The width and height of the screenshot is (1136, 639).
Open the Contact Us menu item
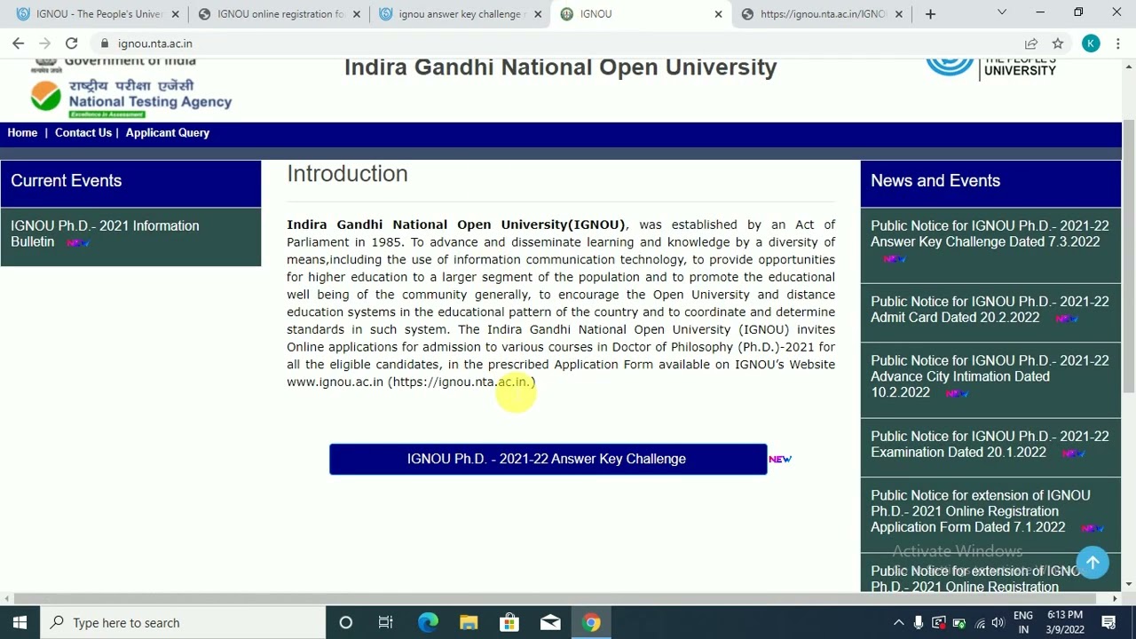83,132
